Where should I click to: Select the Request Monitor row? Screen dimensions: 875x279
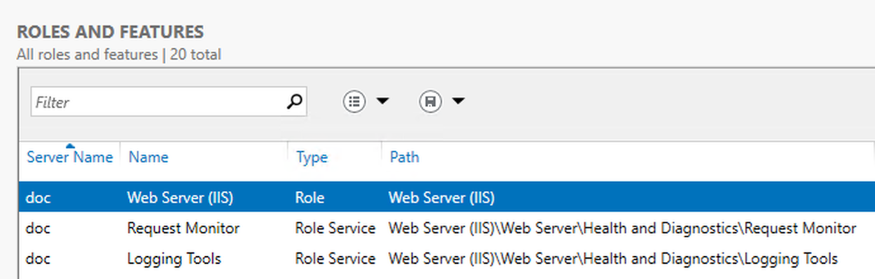(x=447, y=228)
